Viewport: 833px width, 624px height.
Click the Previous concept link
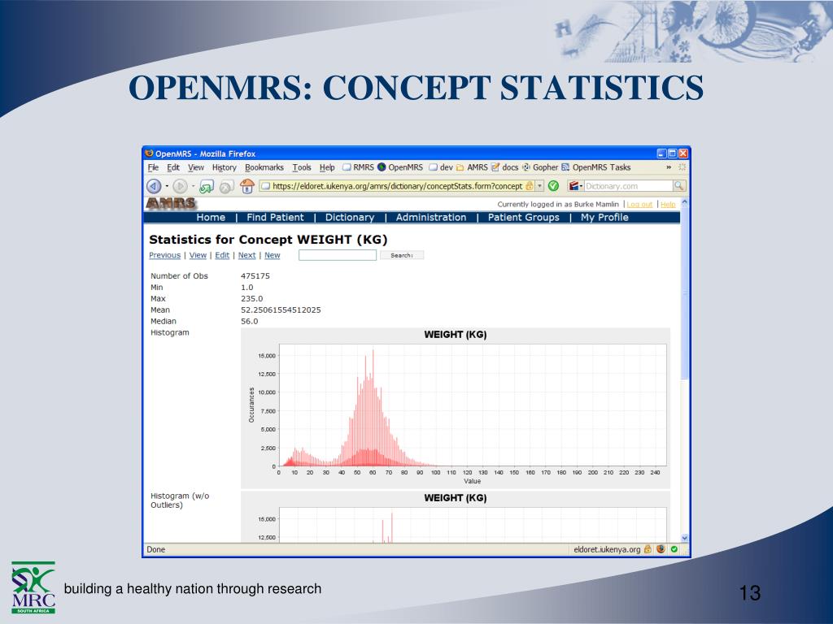coord(164,255)
